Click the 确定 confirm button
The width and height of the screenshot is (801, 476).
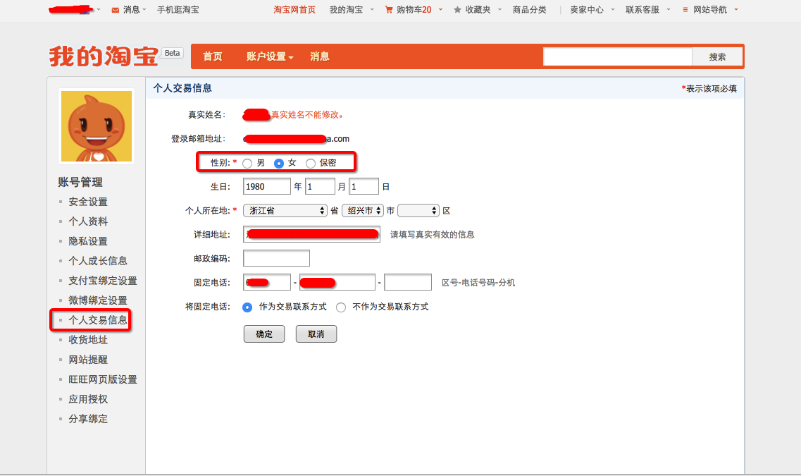pos(264,334)
